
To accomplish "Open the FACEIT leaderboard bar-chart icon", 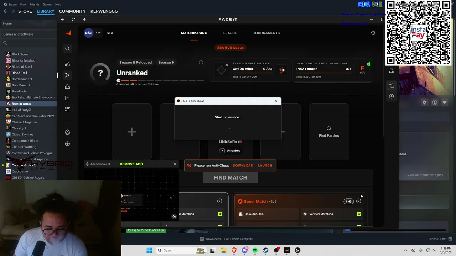I will pos(67,87).
